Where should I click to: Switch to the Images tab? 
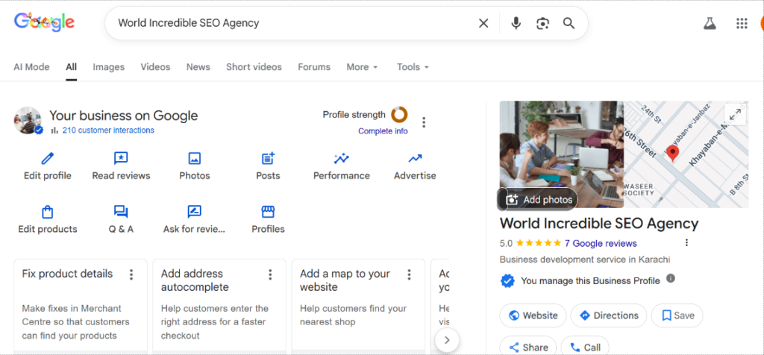(x=109, y=67)
